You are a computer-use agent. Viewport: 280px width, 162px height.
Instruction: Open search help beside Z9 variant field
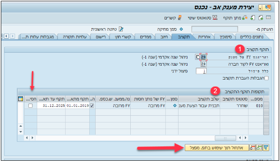[x=198, y=57]
